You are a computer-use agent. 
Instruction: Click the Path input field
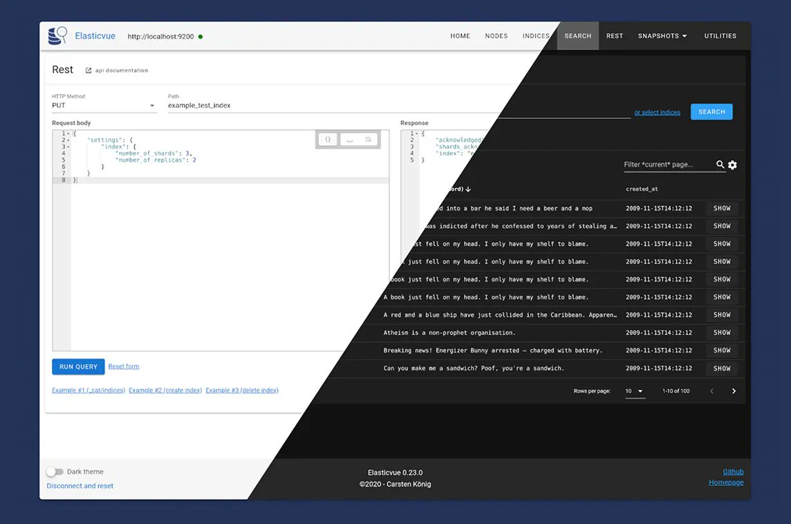333,105
